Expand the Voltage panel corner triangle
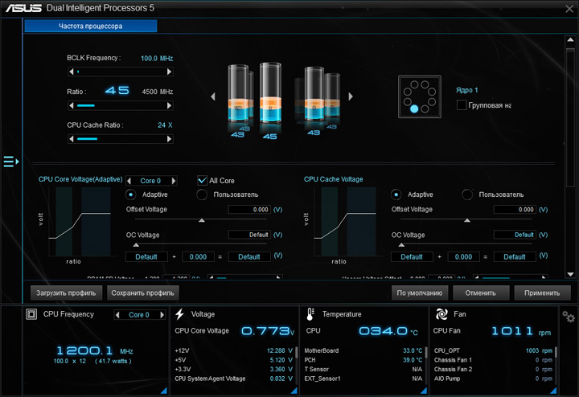 (294, 391)
